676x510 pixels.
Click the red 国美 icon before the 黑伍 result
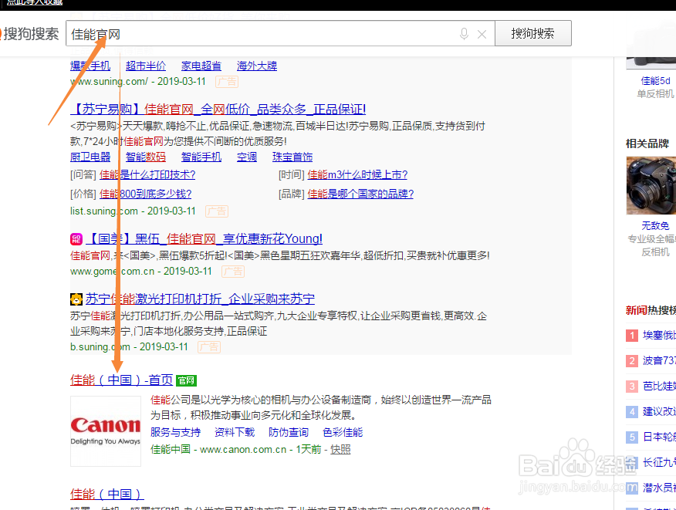point(76,238)
